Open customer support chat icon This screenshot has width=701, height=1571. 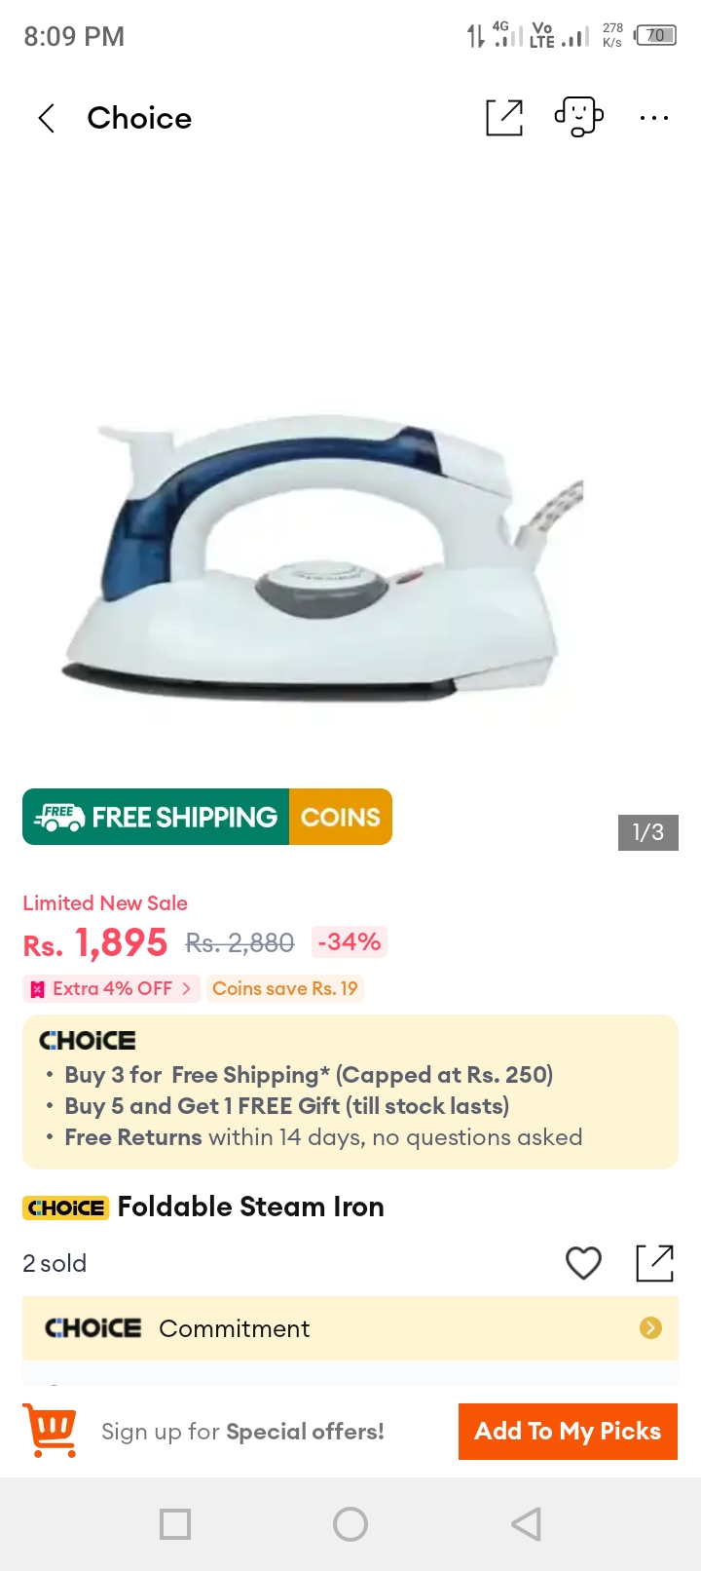click(x=579, y=117)
